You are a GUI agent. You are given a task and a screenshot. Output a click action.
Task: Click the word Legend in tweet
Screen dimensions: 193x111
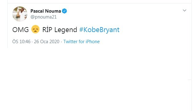66,30
